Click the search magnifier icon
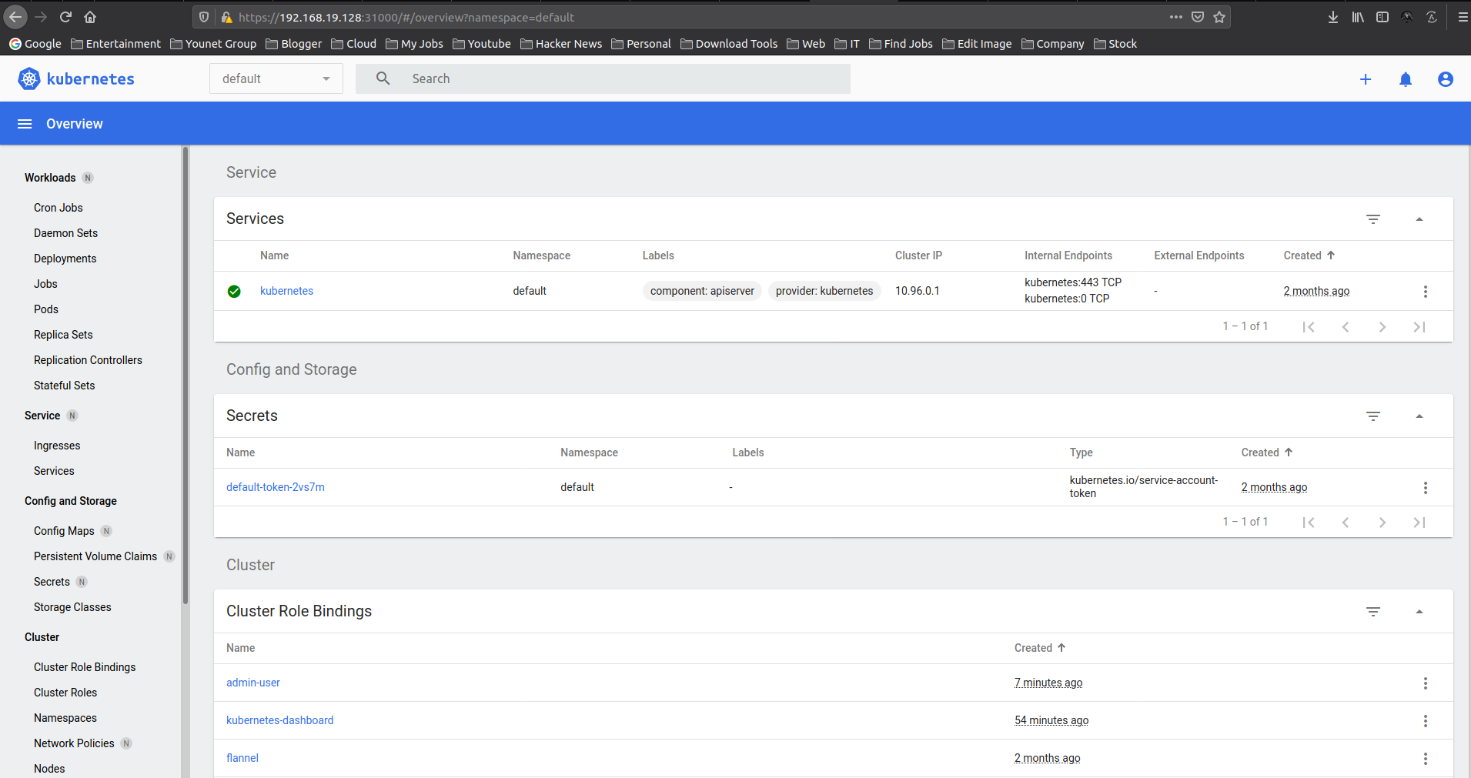Image resolution: width=1471 pixels, height=778 pixels. 382,78
